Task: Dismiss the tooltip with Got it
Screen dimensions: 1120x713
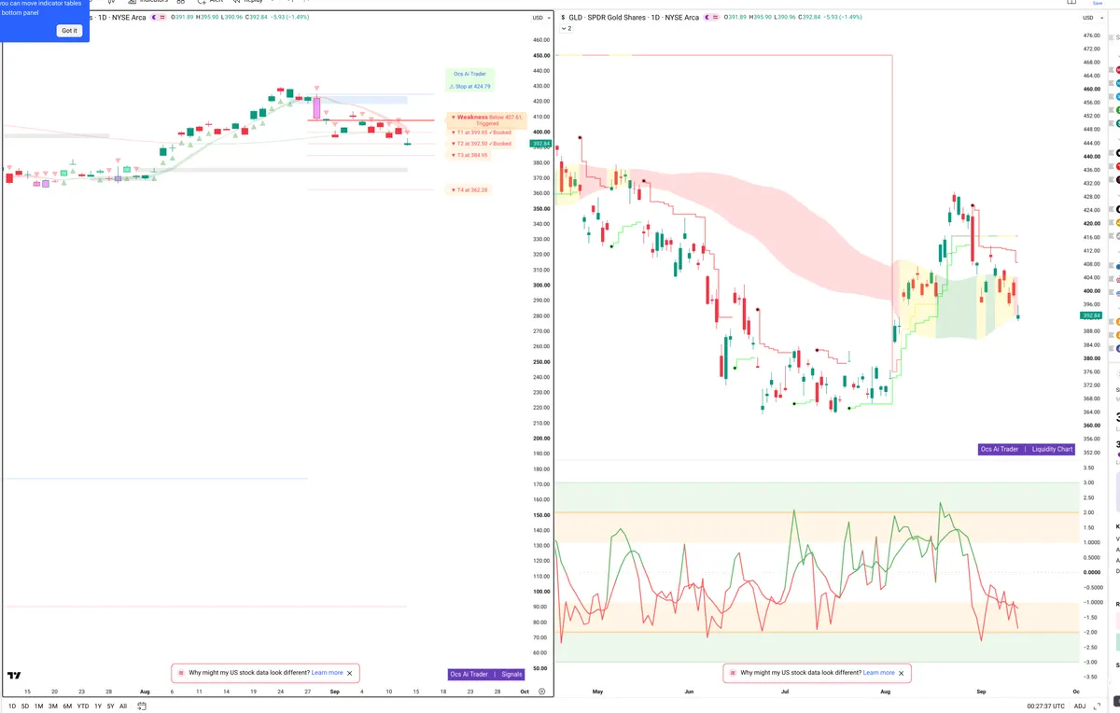Action: (x=70, y=31)
